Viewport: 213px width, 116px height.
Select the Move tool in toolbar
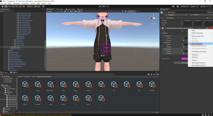click(x=6, y=6)
